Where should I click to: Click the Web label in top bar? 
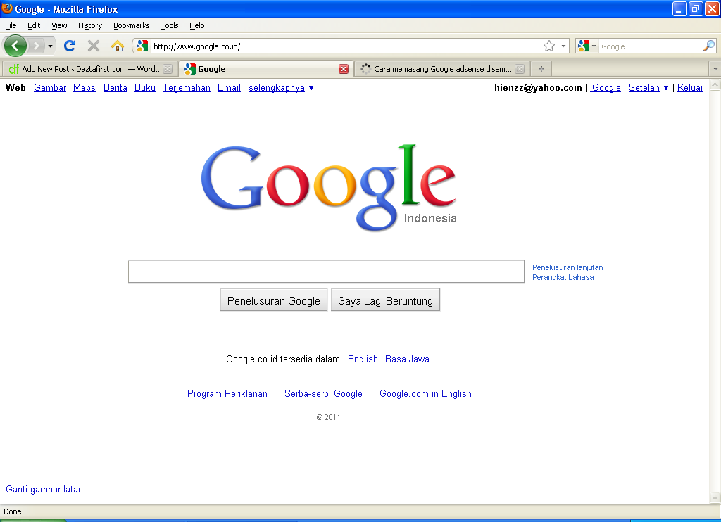coord(15,87)
